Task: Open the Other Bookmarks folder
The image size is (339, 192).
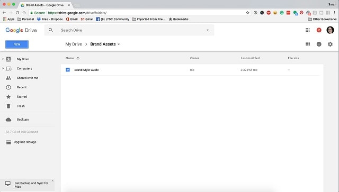Action: (x=323, y=19)
